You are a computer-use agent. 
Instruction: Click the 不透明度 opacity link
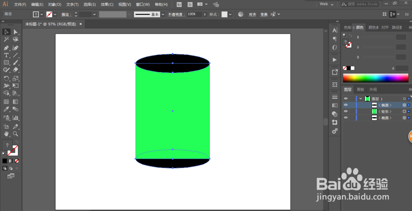[x=177, y=14]
